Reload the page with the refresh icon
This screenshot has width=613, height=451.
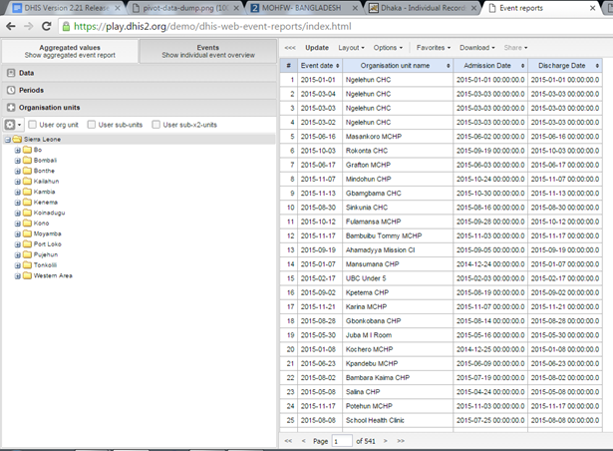(47, 26)
